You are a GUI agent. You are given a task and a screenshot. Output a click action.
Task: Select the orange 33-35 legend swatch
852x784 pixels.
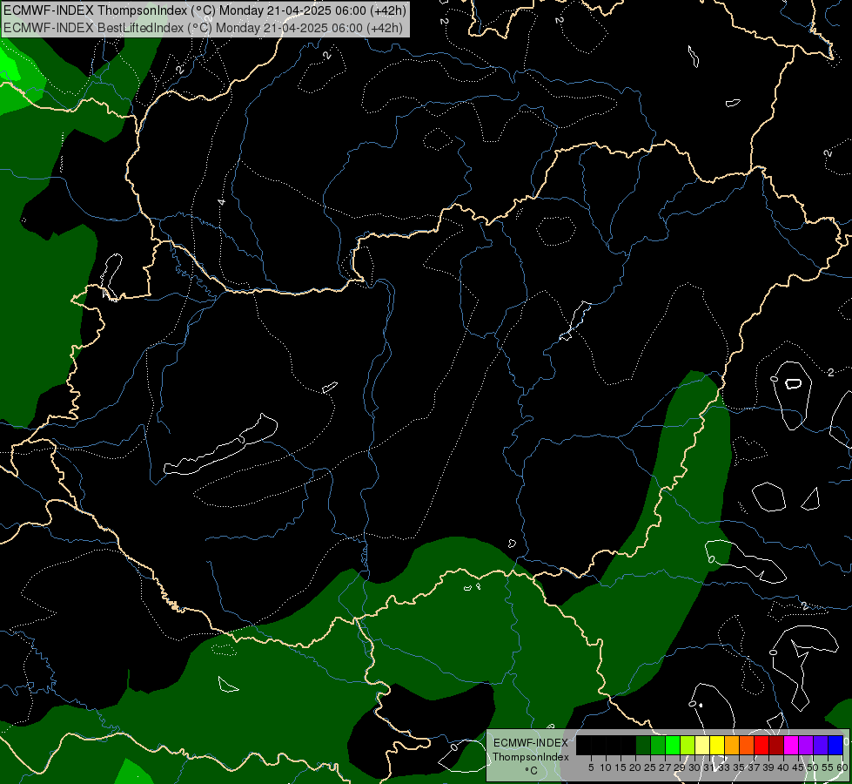click(732, 745)
